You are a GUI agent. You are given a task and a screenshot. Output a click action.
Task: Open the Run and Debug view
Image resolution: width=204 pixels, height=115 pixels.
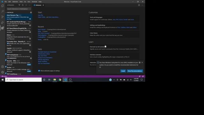(3, 22)
